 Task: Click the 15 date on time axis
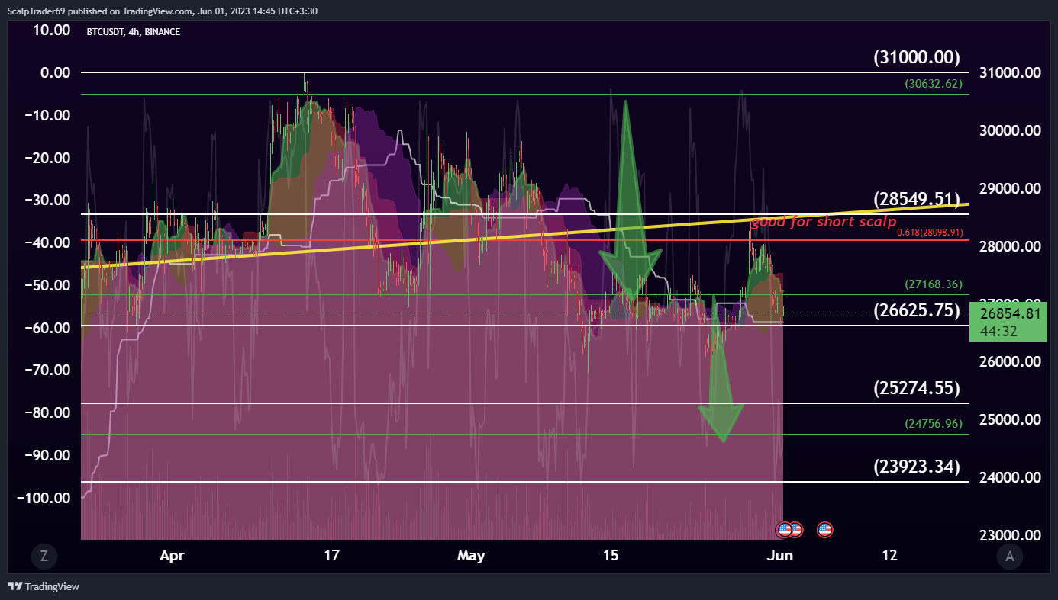(x=611, y=556)
